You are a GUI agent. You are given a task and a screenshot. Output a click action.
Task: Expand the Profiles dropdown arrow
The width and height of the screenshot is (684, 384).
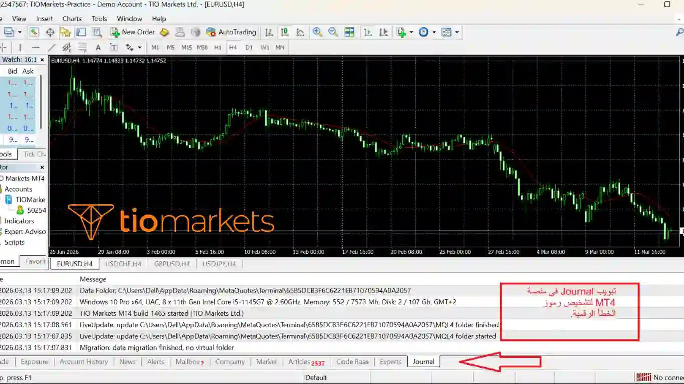(x=20, y=32)
